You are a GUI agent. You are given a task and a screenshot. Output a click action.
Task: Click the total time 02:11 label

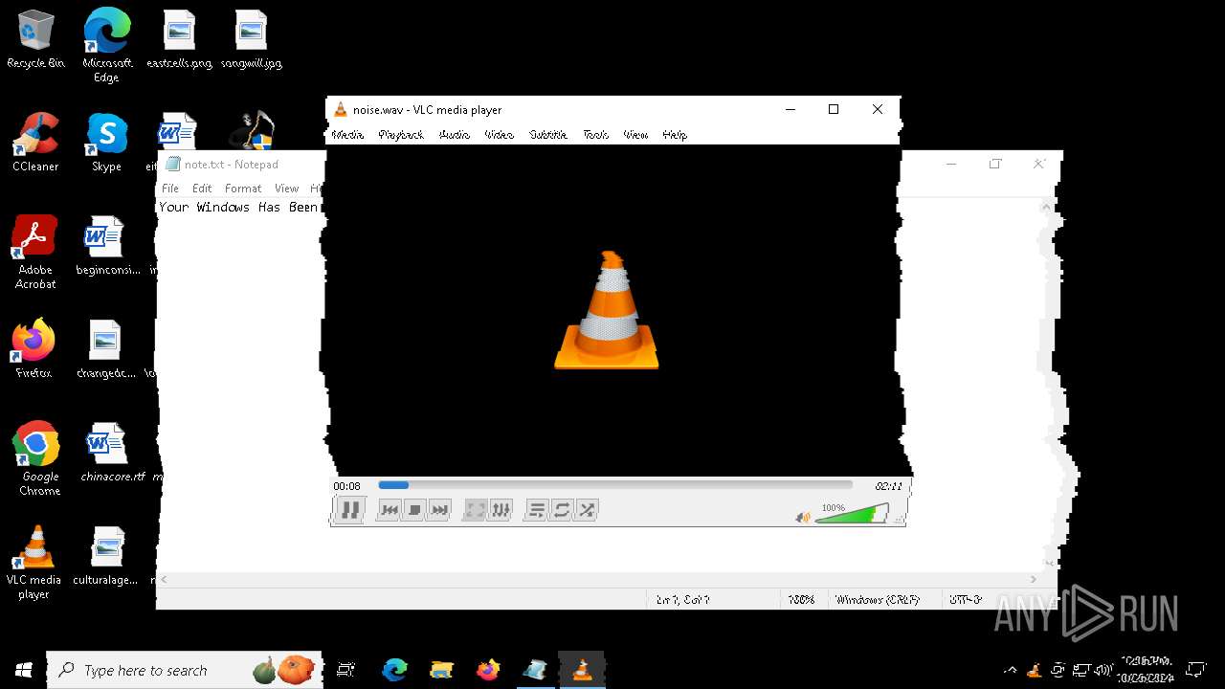pyautogui.click(x=888, y=486)
